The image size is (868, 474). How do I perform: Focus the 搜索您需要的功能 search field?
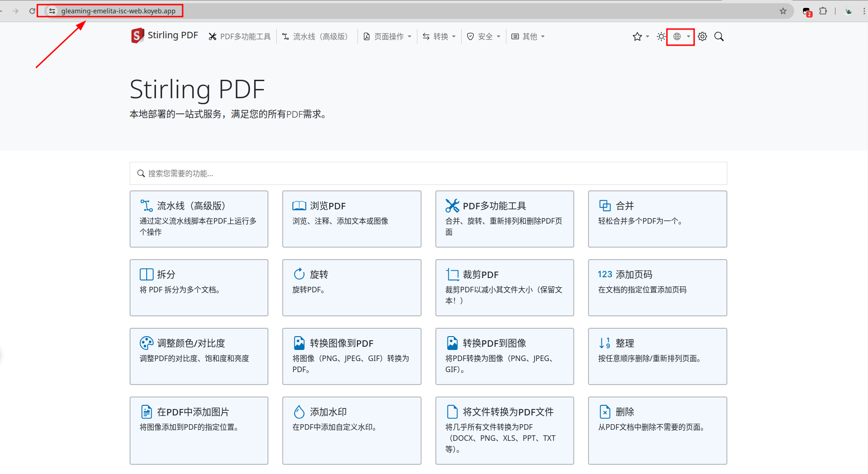click(x=428, y=173)
